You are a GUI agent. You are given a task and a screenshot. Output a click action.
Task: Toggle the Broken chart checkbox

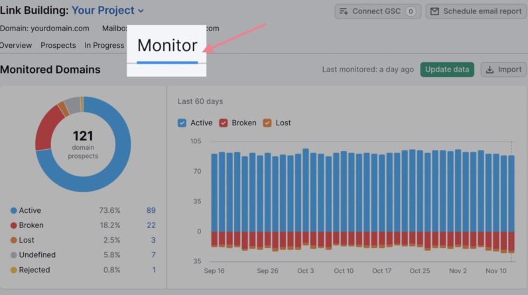[224, 123]
